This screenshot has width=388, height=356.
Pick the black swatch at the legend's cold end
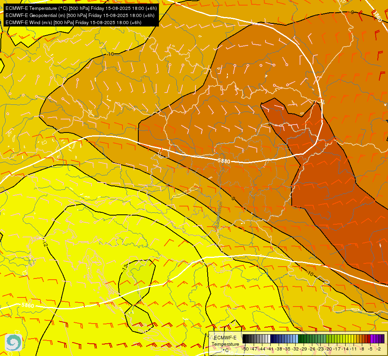point(244,339)
